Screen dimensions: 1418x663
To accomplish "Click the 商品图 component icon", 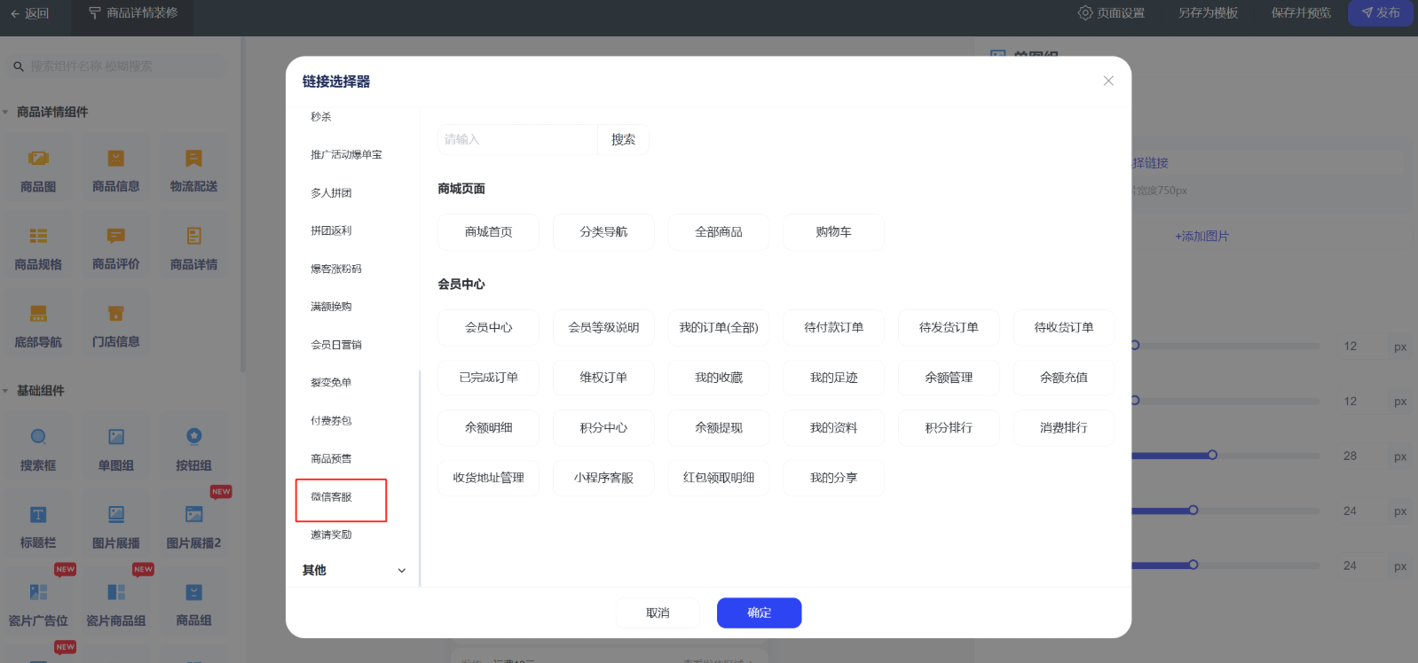I will pos(38,160).
